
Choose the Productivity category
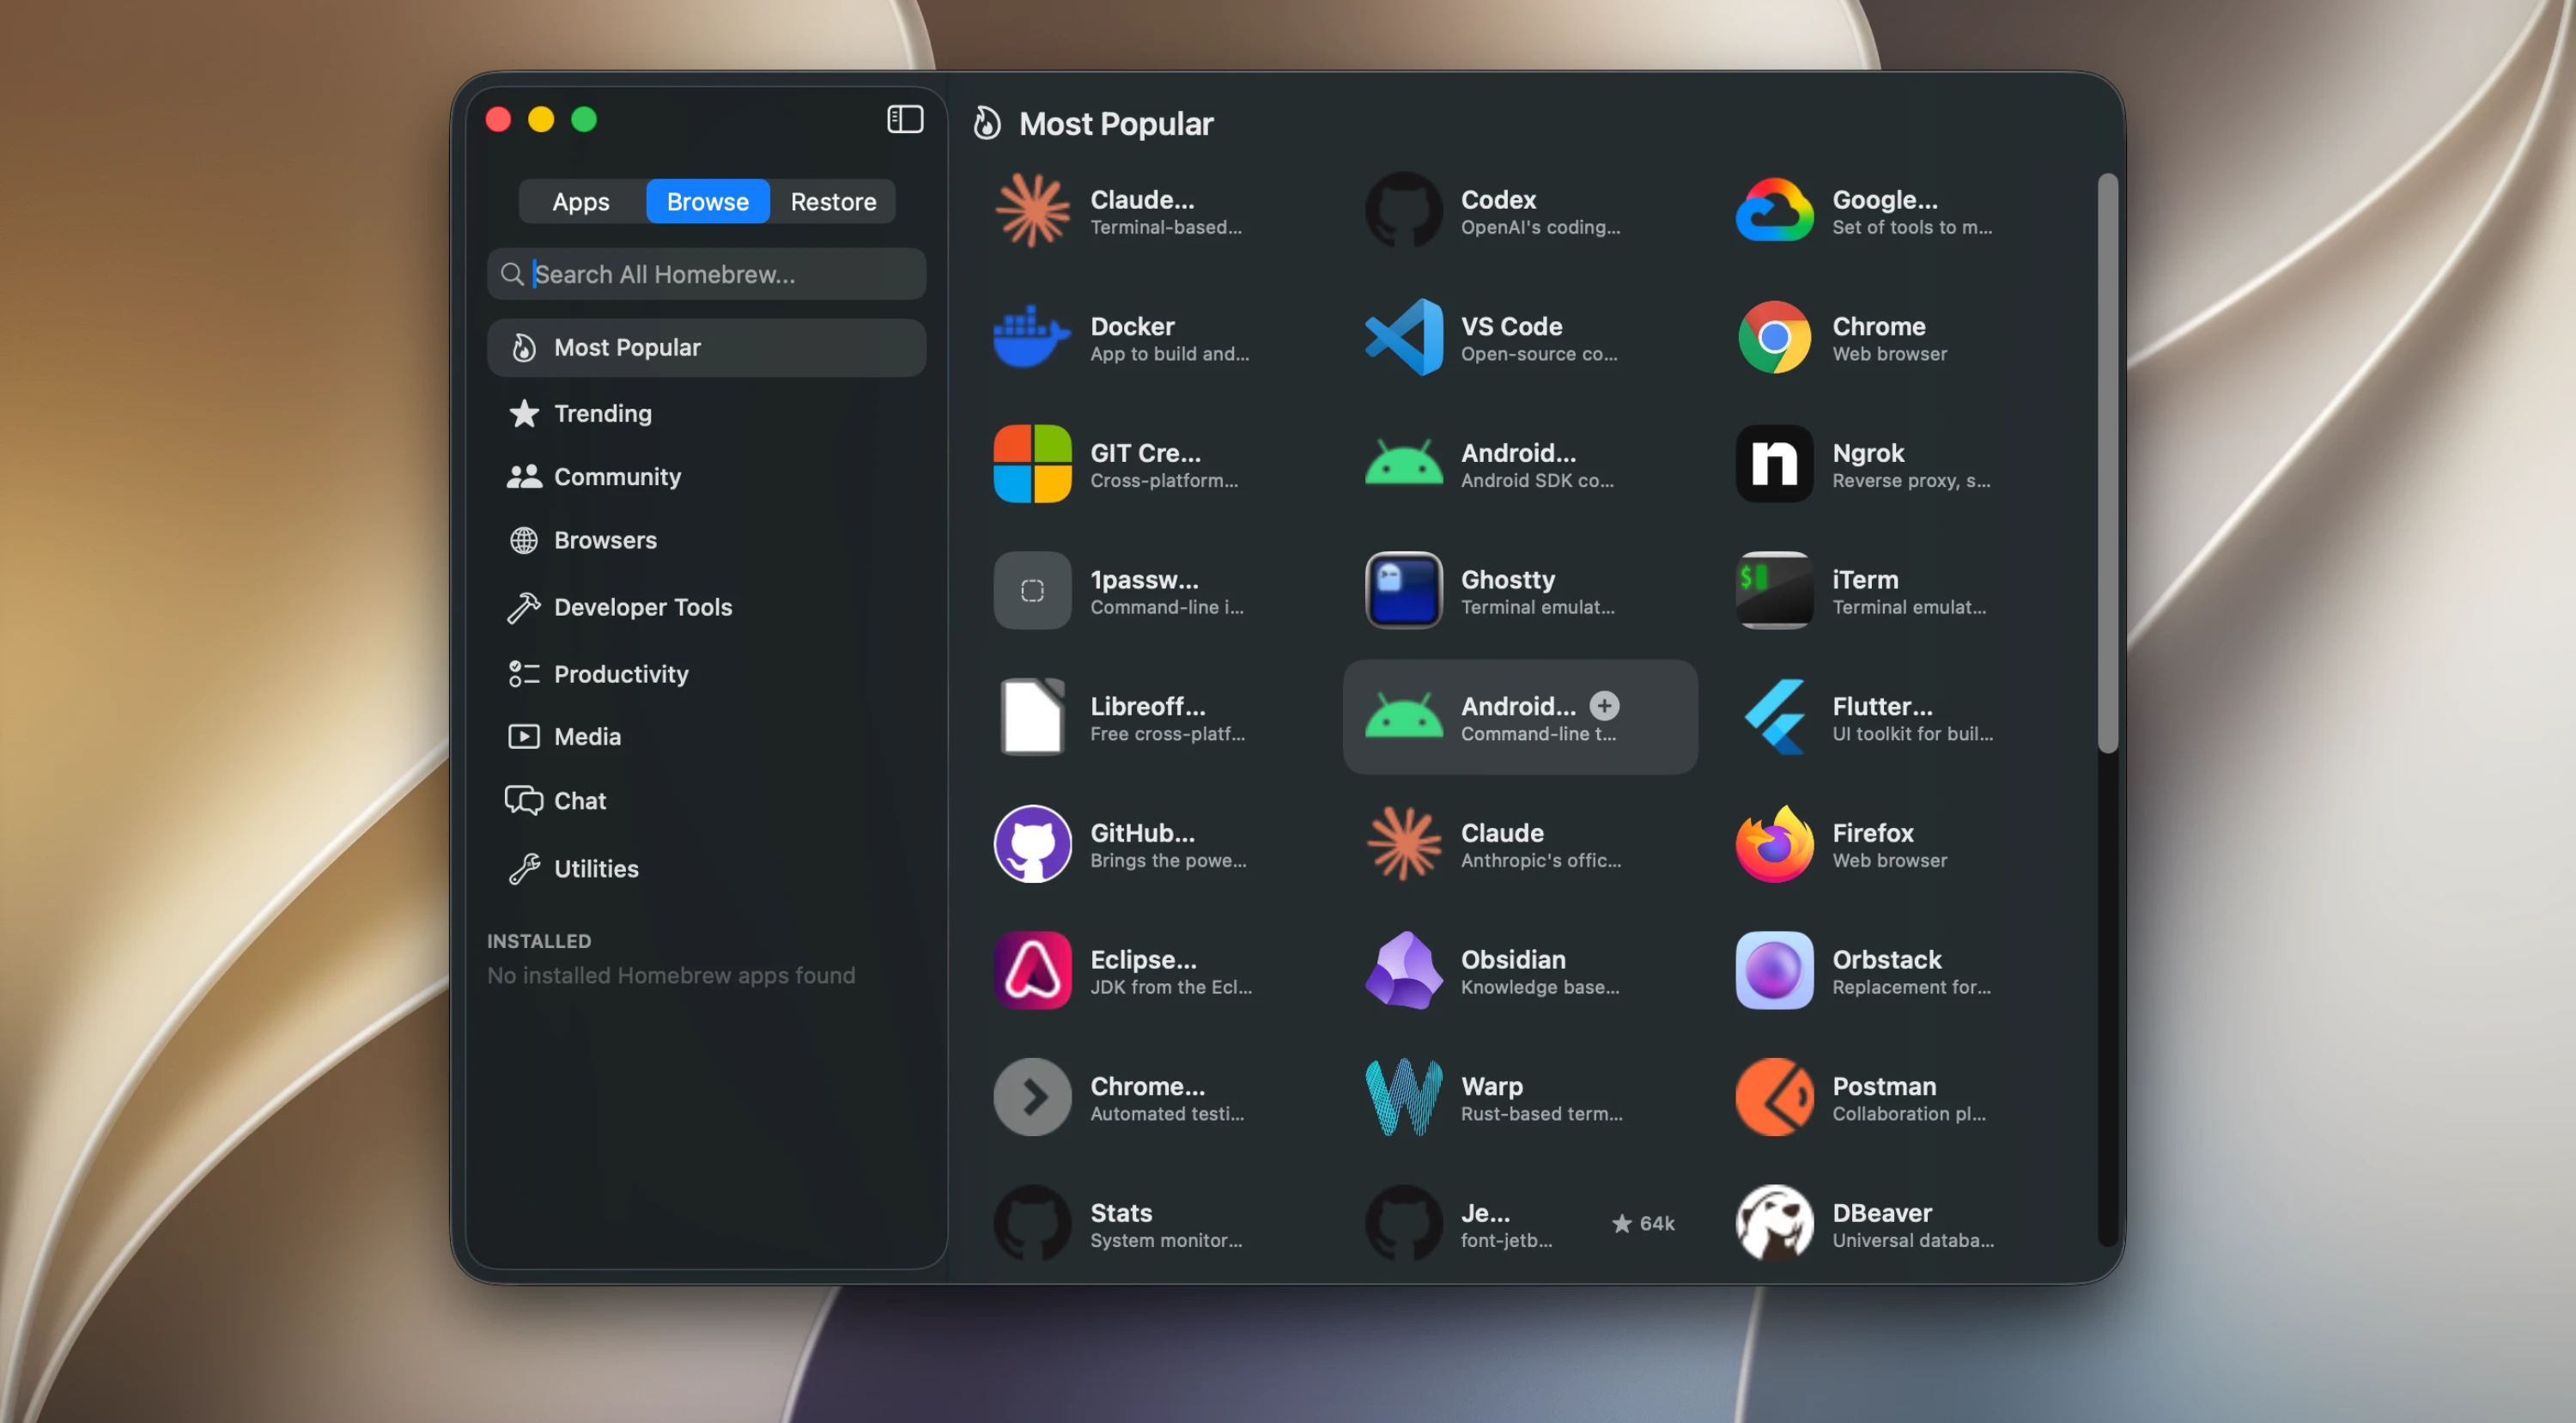coord(706,675)
